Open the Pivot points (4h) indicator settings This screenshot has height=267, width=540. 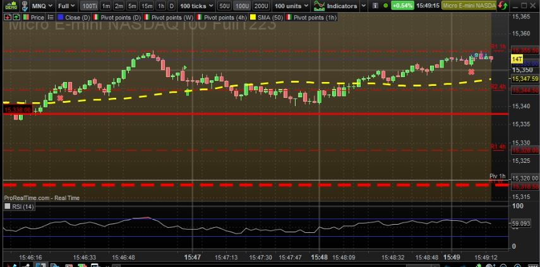225,17
